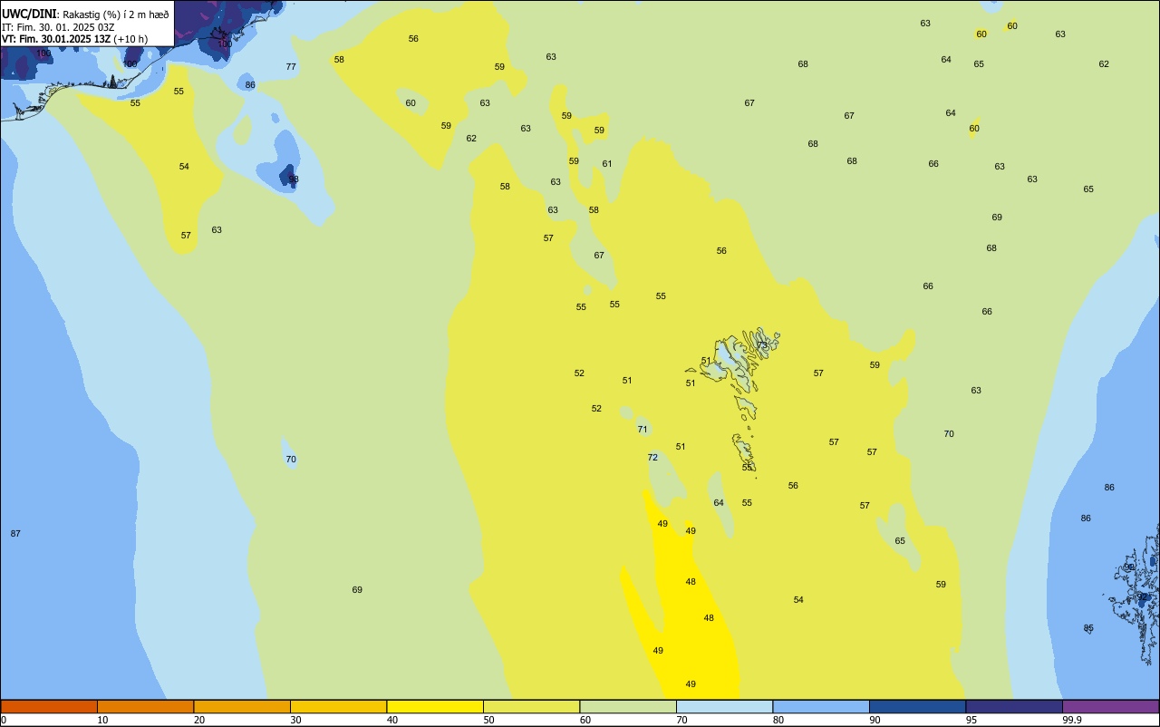Click the 10–20 orange legend swatch
Viewport: 1160px width, 727px height.
pos(145,706)
